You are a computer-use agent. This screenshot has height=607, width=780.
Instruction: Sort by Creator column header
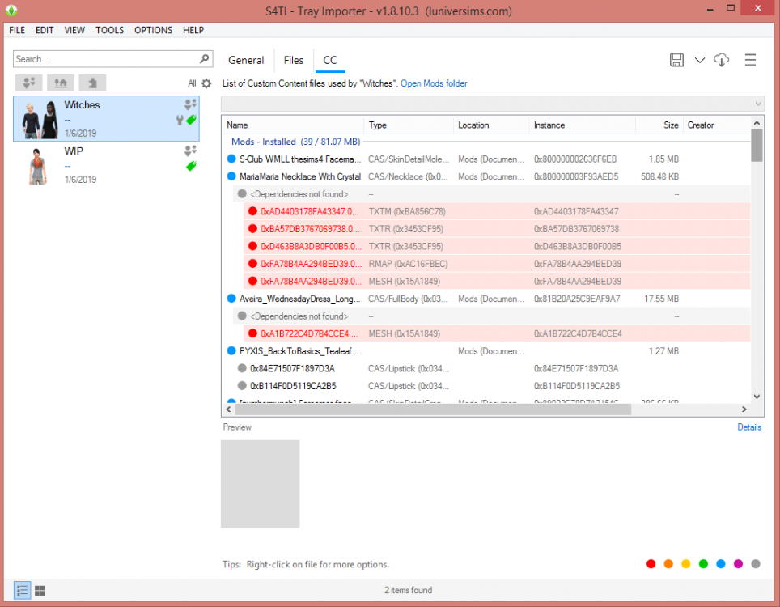716,125
